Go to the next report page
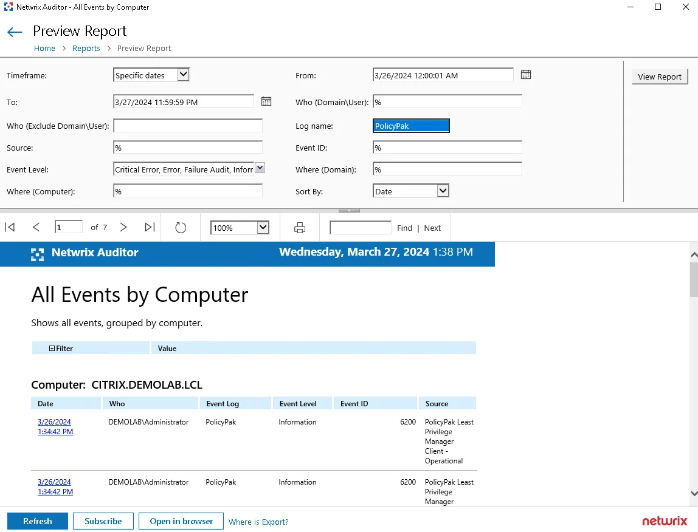Viewport: 698px width, 532px height. point(123,227)
